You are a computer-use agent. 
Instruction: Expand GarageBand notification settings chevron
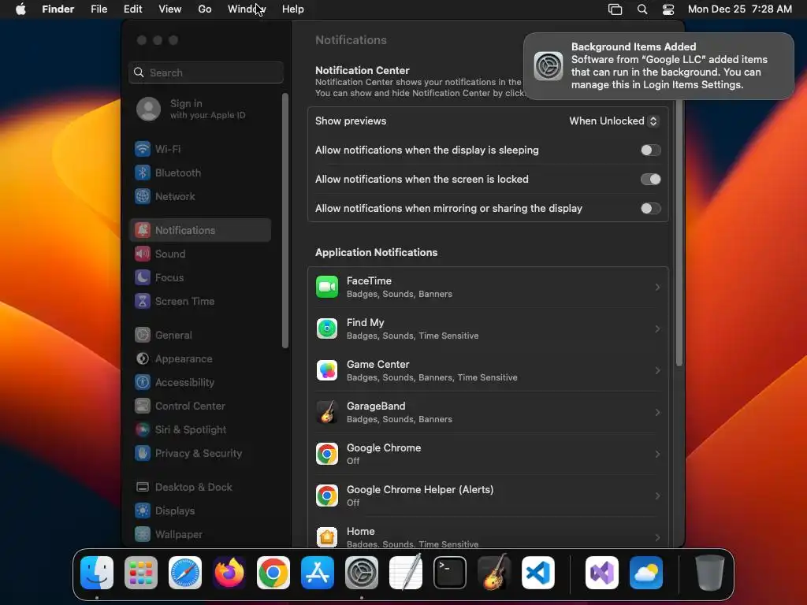[657, 412]
